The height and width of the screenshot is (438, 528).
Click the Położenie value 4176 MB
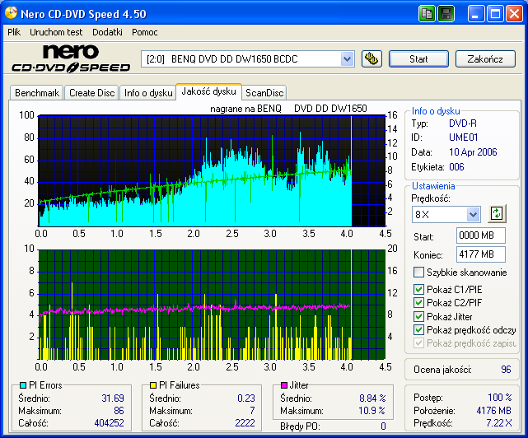pyautogui.click(x=493, y=411)
